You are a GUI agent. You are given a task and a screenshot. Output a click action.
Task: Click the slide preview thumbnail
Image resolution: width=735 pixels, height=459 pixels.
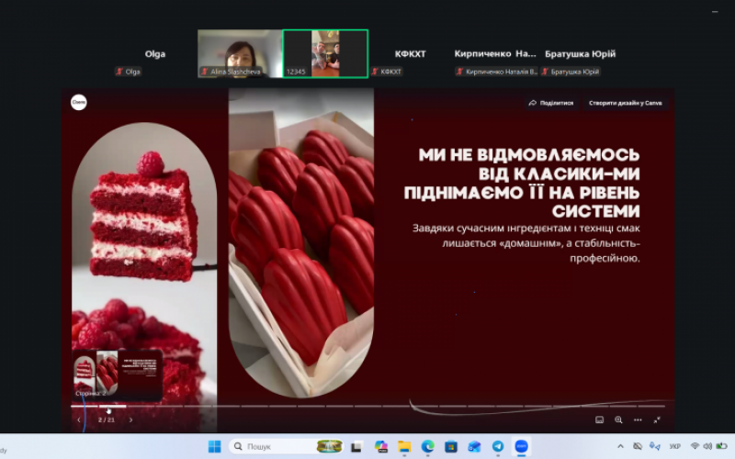(118, 374)
